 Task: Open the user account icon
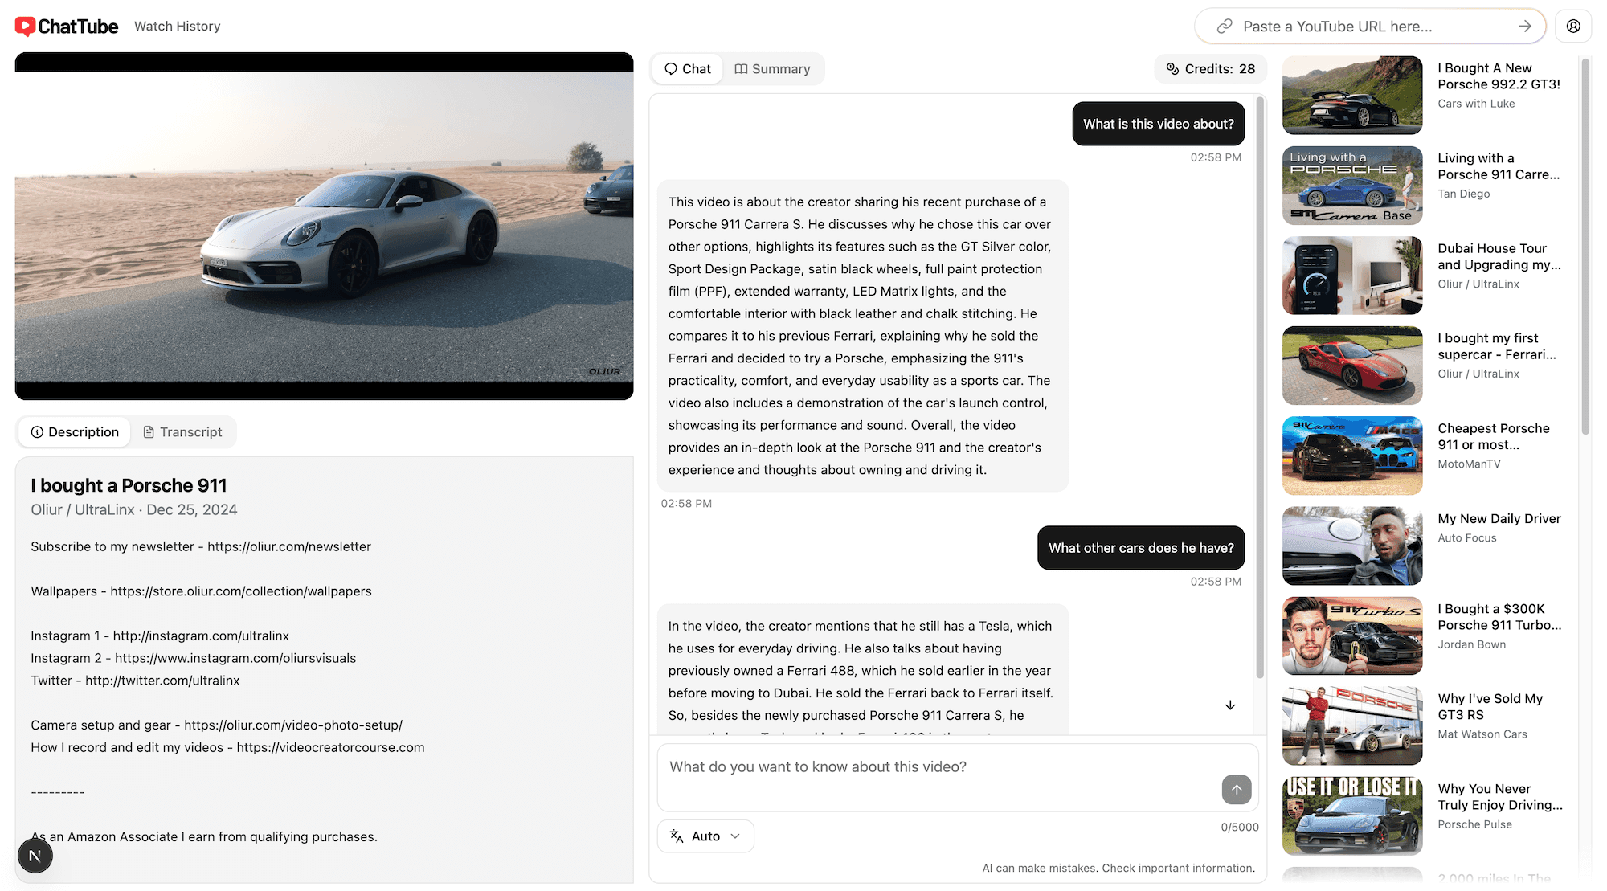(1573, 25)
